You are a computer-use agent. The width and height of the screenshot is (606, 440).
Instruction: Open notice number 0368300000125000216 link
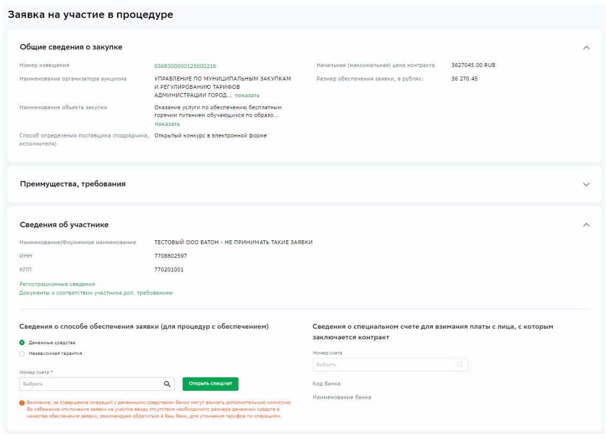pos(185,66)
